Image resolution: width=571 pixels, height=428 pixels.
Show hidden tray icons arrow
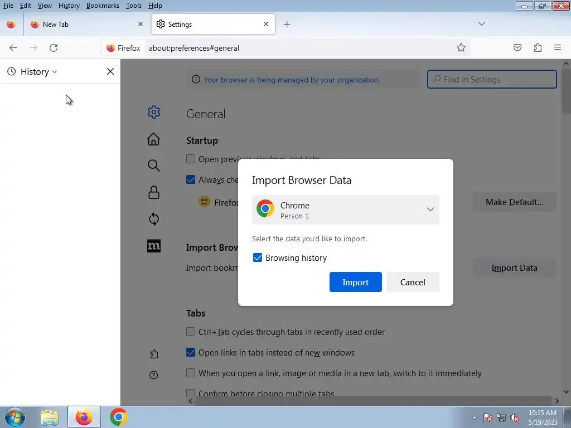(474, 418)
